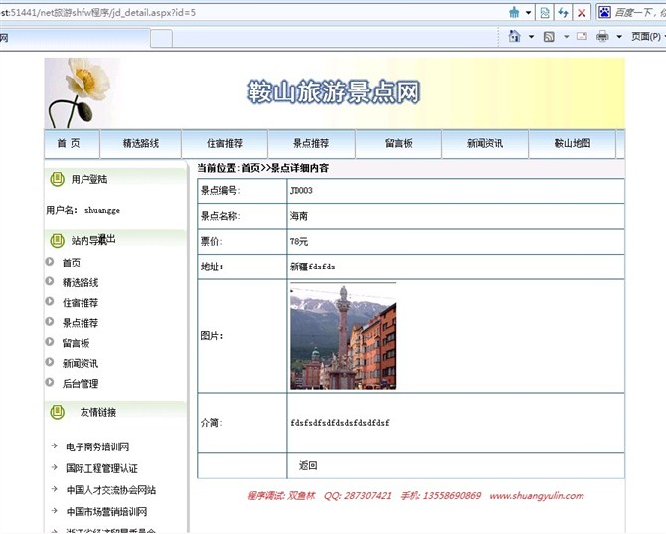666x534 pixels.
Task: Click the 用户登陆 panel icon
Action: [x=57, y=179]
